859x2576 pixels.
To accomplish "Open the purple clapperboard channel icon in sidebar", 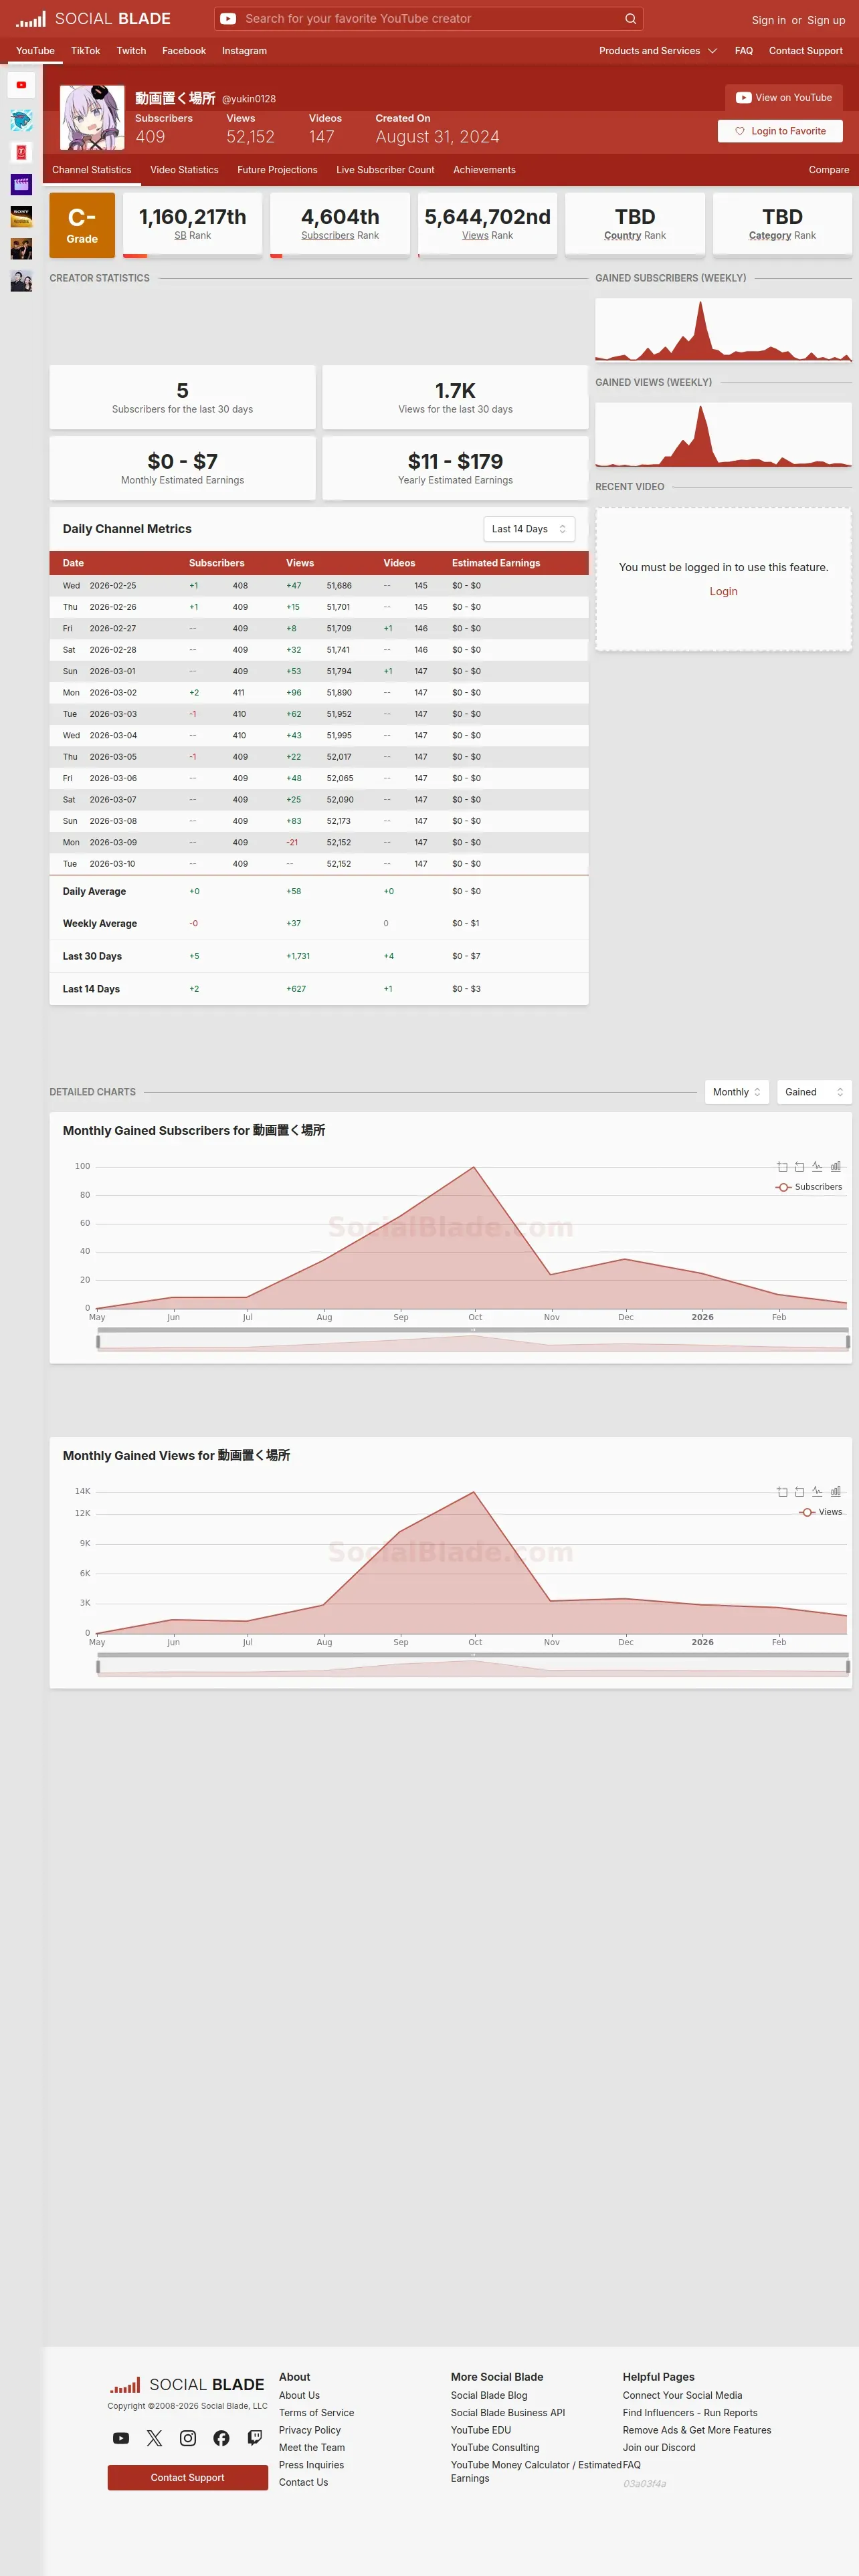I will point(21,184).
